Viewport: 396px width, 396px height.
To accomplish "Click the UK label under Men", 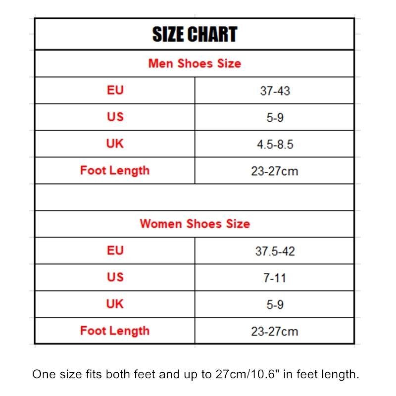I will tap(115, 144).
